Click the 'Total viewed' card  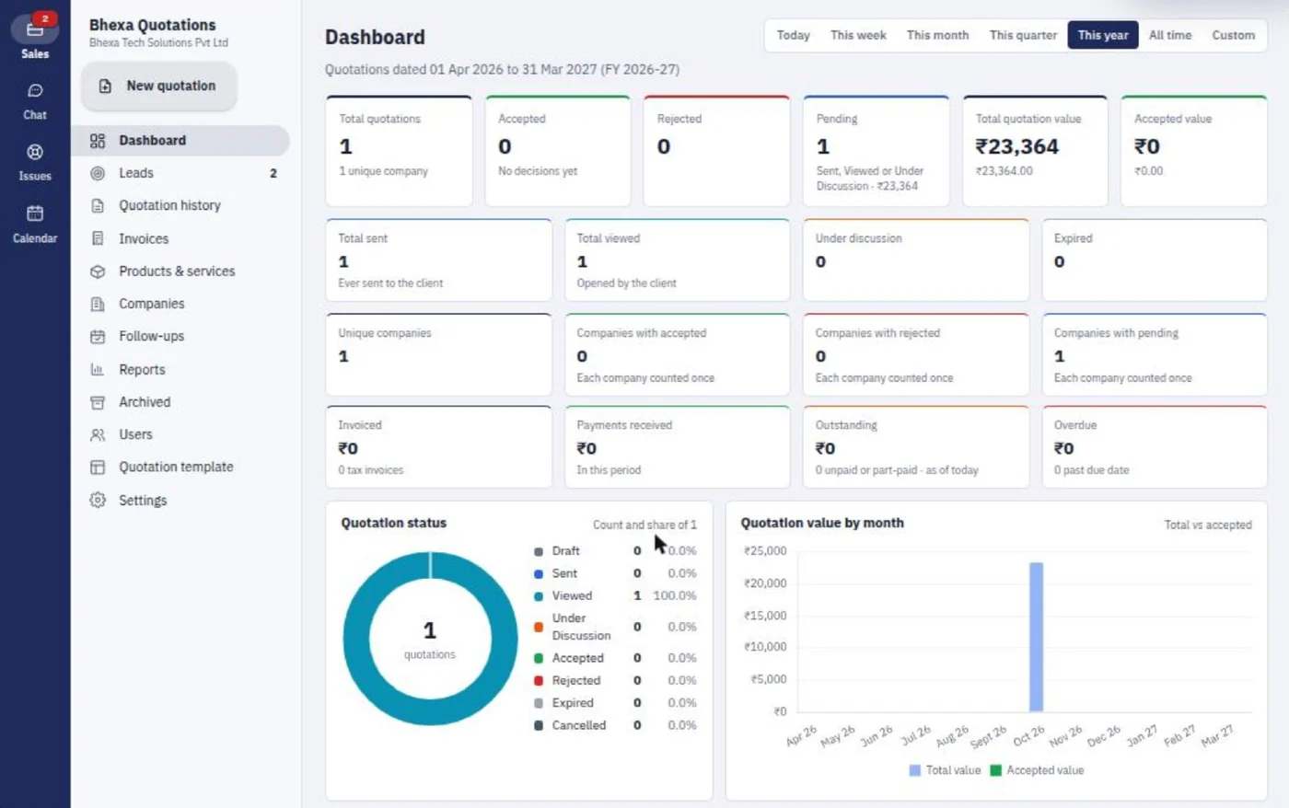coord(677,260)
